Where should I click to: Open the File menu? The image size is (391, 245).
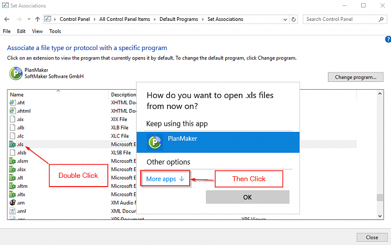coord(7,31)
